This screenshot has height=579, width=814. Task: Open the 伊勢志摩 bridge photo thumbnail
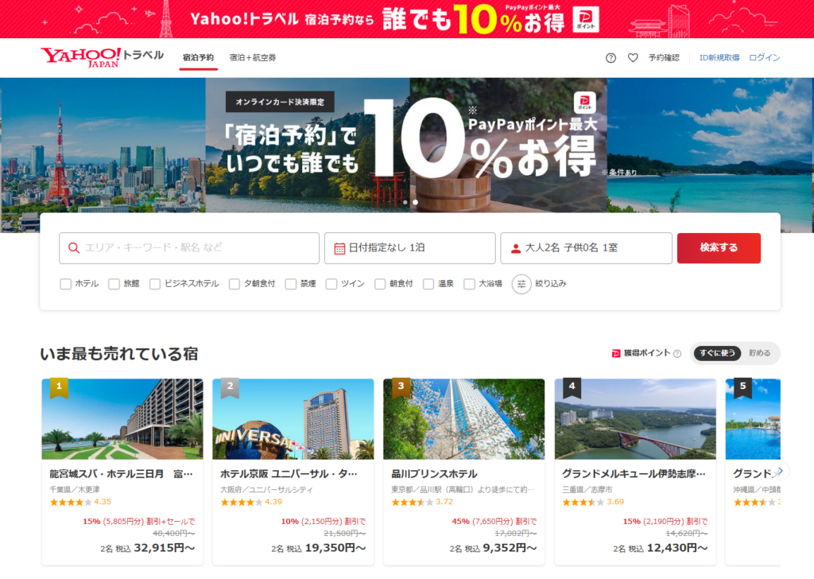[x=635, y=419]
